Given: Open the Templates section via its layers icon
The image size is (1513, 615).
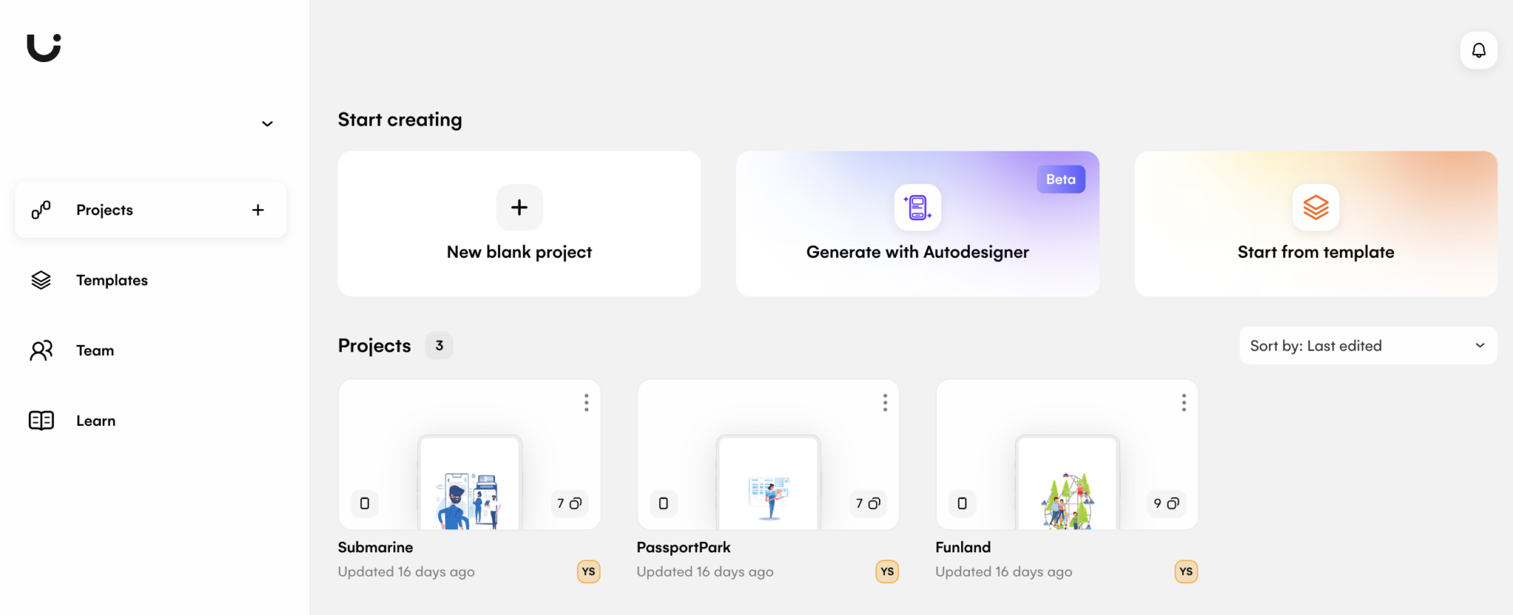Looking at the screenshot, I should click(x=41, y=280).
